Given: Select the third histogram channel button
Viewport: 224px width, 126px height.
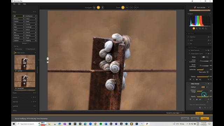Looking at the screenshot, I should pyautogui.click(x=200, y=28).
